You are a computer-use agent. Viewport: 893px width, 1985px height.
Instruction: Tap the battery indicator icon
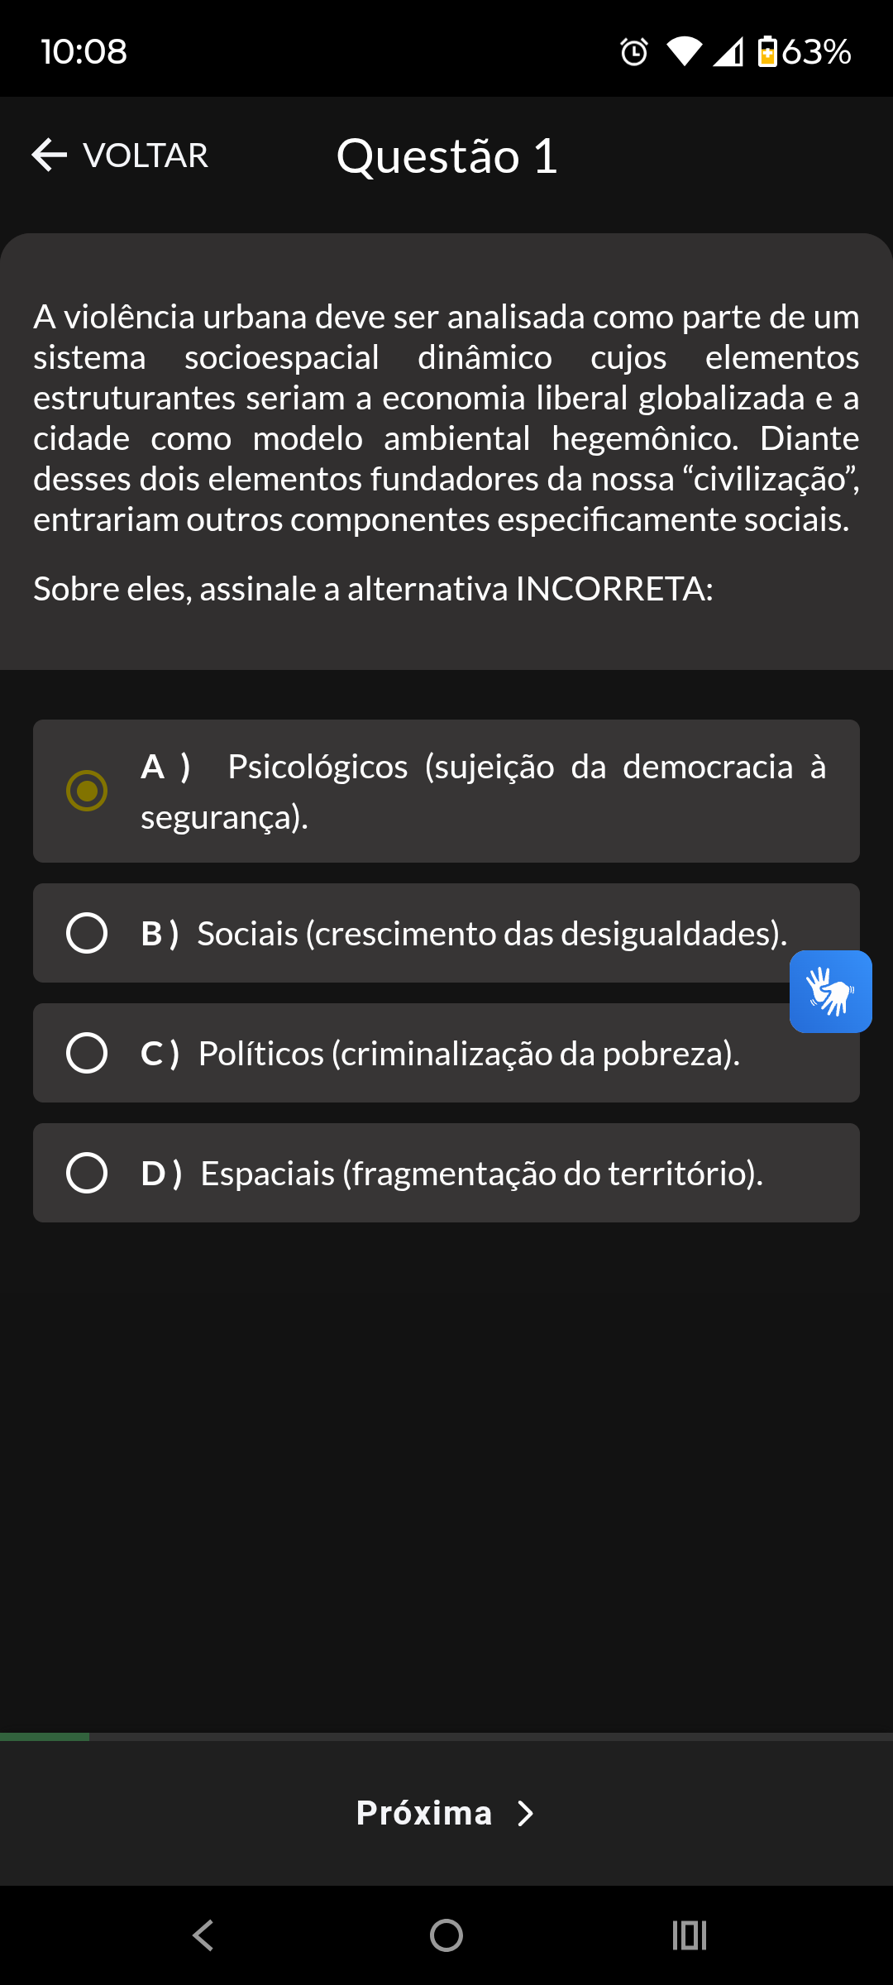click(x=767, y=51)
